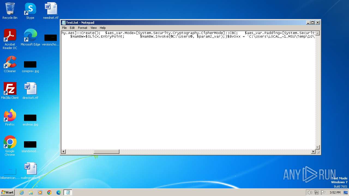
Task: Click vertical scrollbar down arrow
Action: pos(318,147)
